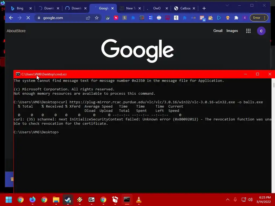Open the red cursor-arrow extension
275x206 pixels.
(x=116, y=18)
